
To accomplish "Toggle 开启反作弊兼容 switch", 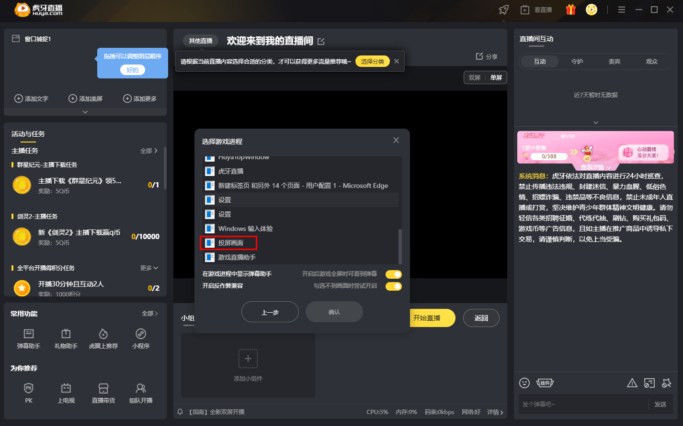I will [394, 286].
